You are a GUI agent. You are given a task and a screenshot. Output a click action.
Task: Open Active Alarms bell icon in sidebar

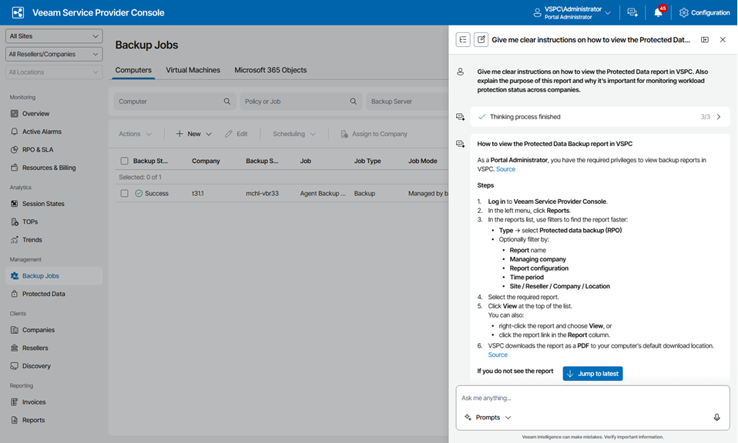(15, 132)
